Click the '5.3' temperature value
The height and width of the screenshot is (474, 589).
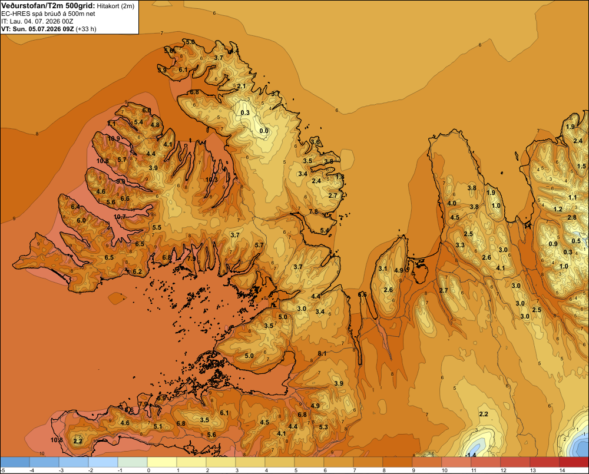(x=323, y=427)
